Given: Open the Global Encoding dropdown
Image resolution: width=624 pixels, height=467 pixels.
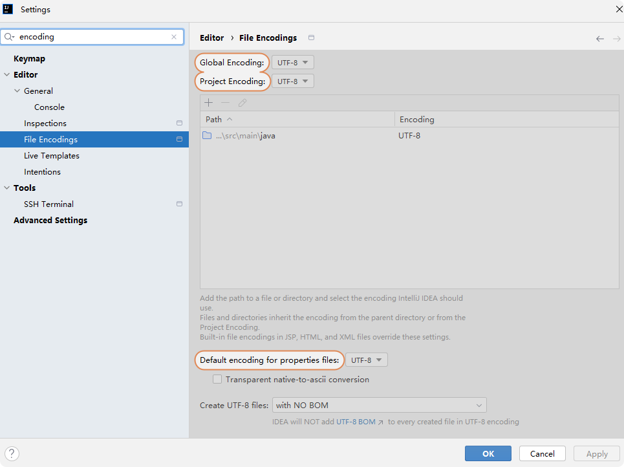Looking at the screenshot, I should [293, 63].
